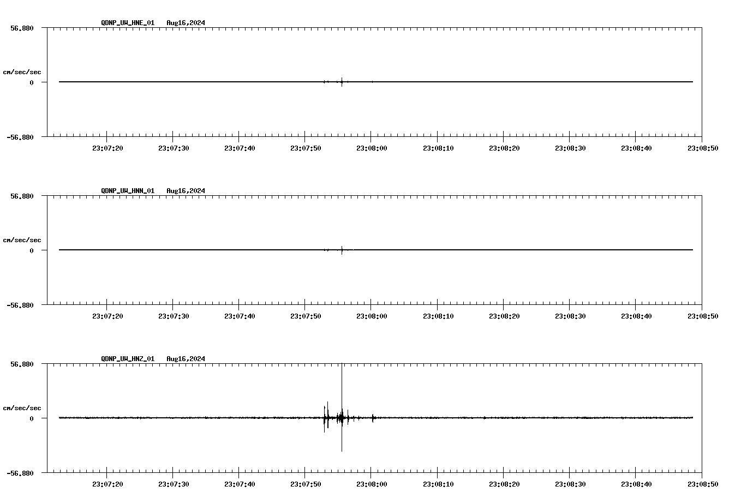Viewport: 741px width, 504px height.
Task: Click 23:07:30 time label under HNZ plot
Action: point(174,484)
